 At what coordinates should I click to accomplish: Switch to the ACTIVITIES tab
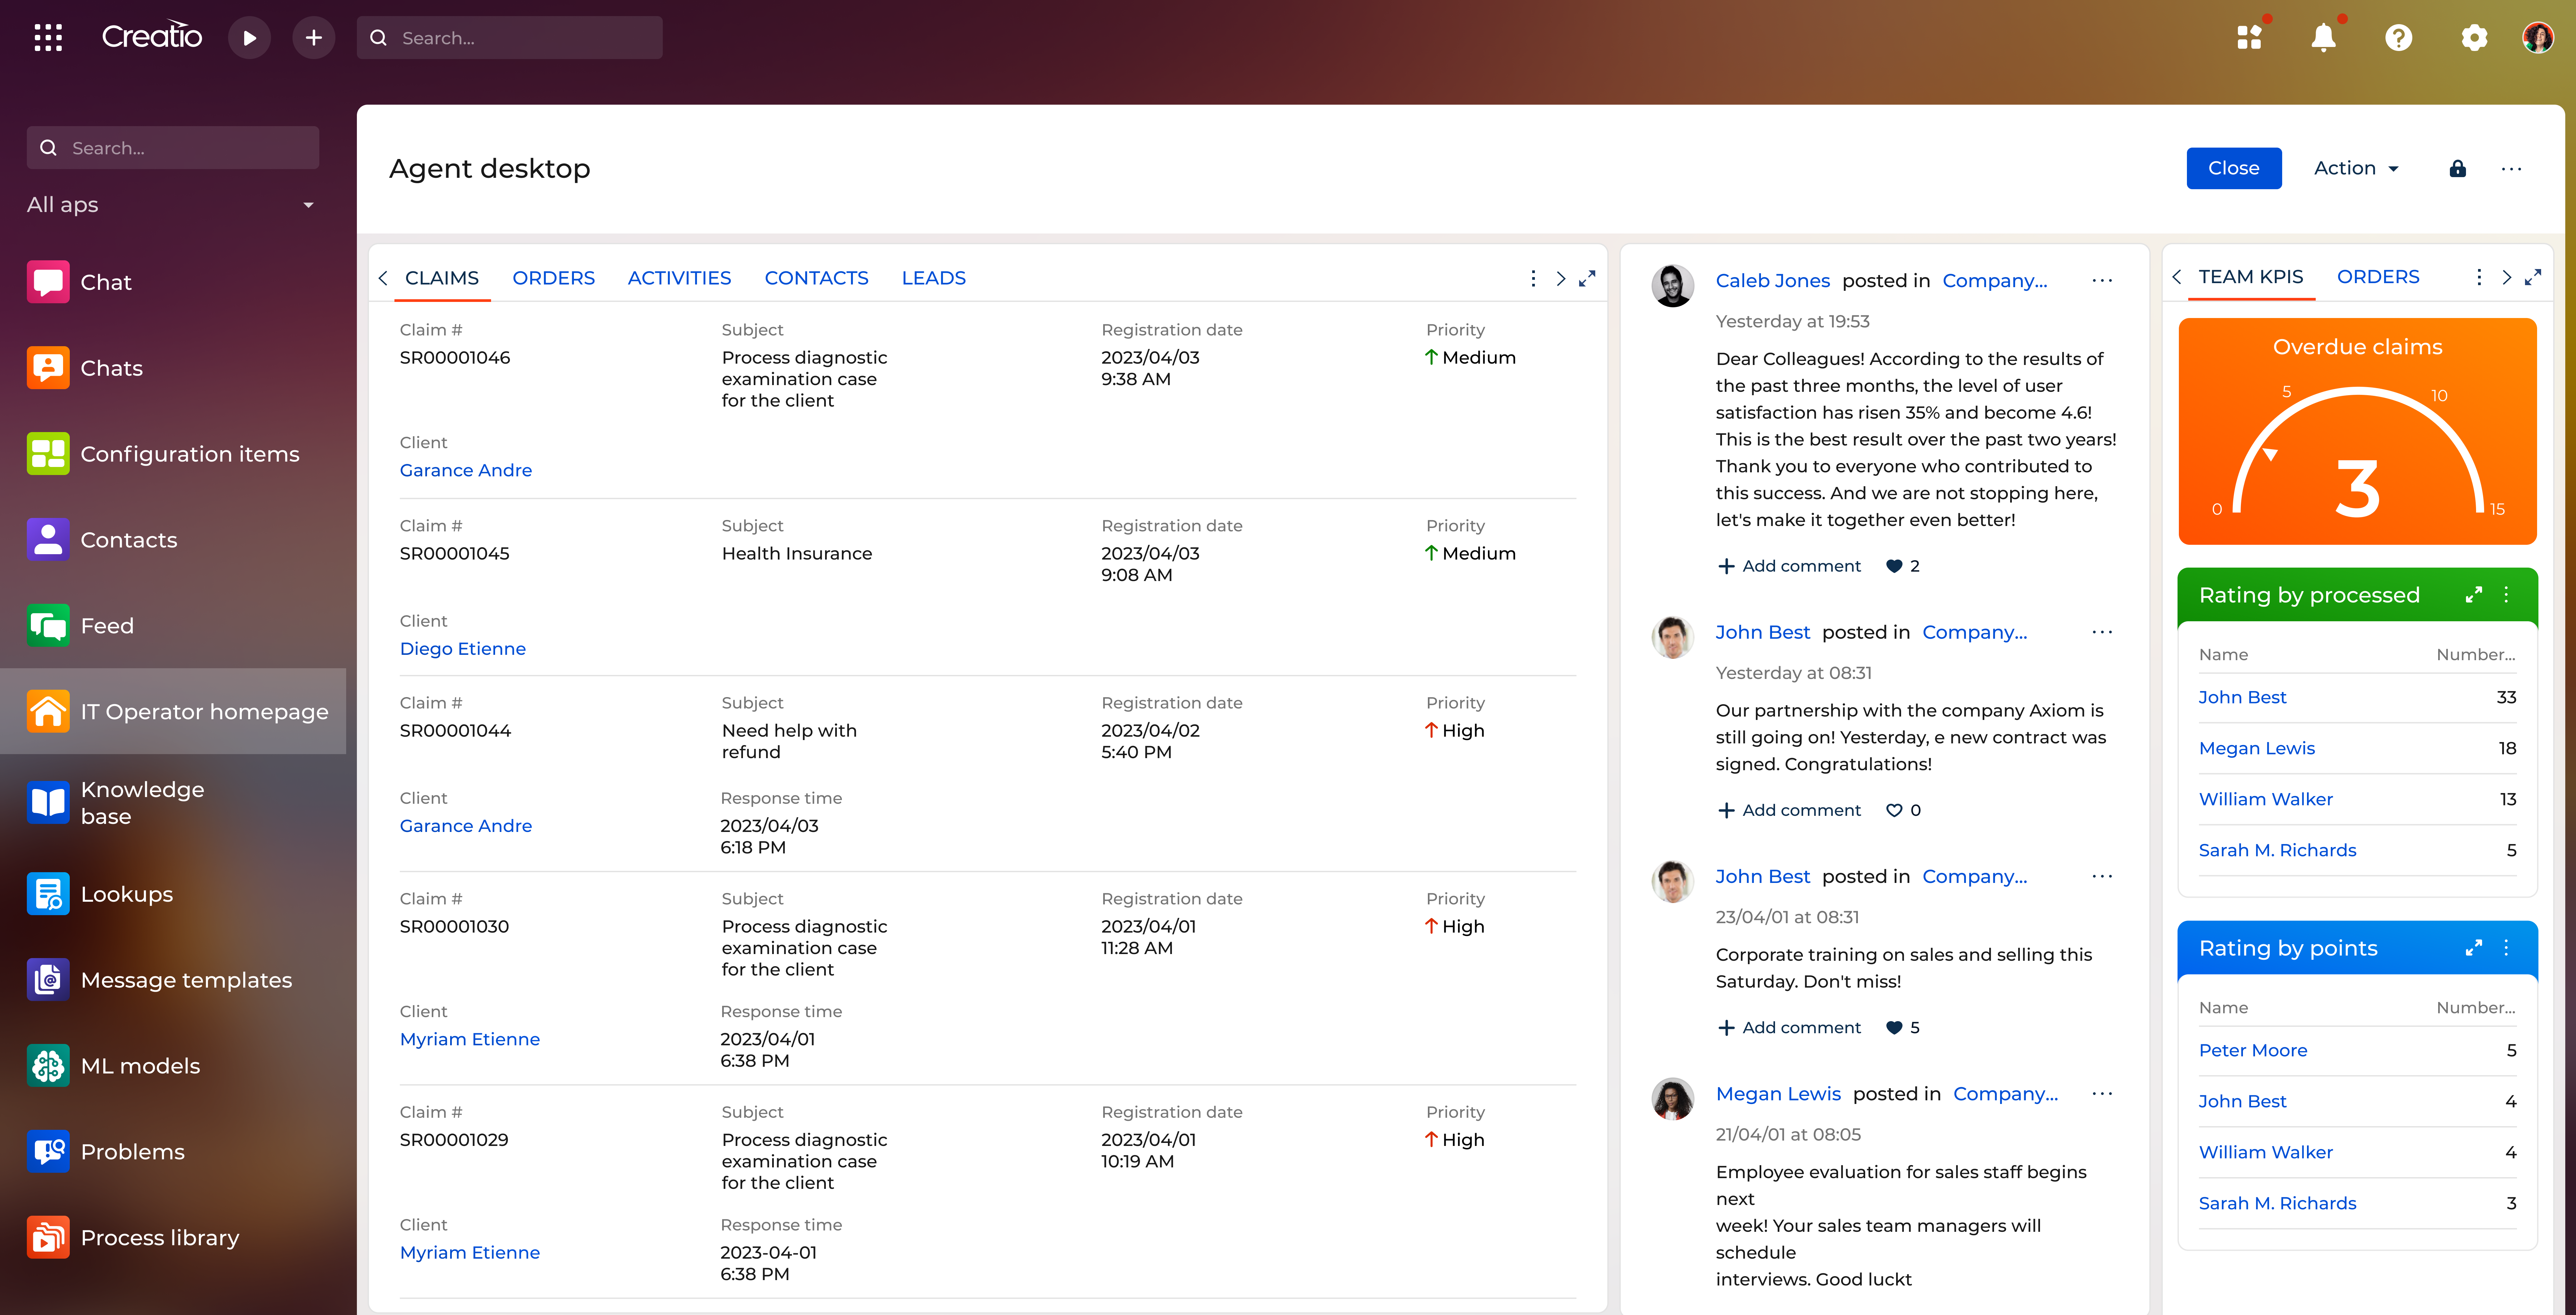(679, 278)
